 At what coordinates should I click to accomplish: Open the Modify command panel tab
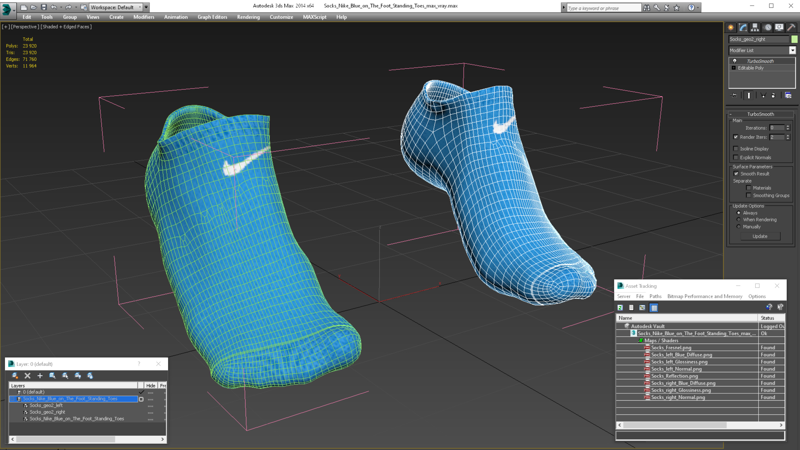coord(743,27)
